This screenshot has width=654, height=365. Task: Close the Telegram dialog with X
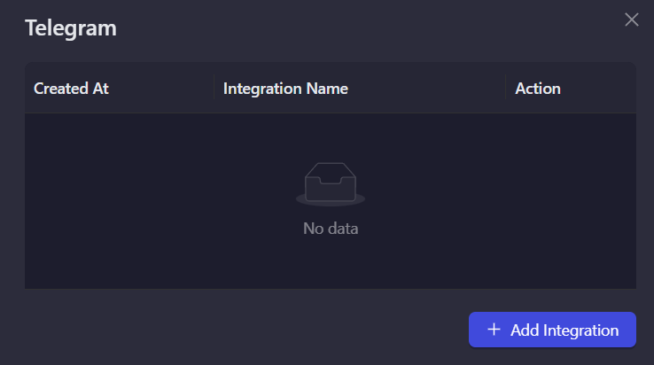632,19
